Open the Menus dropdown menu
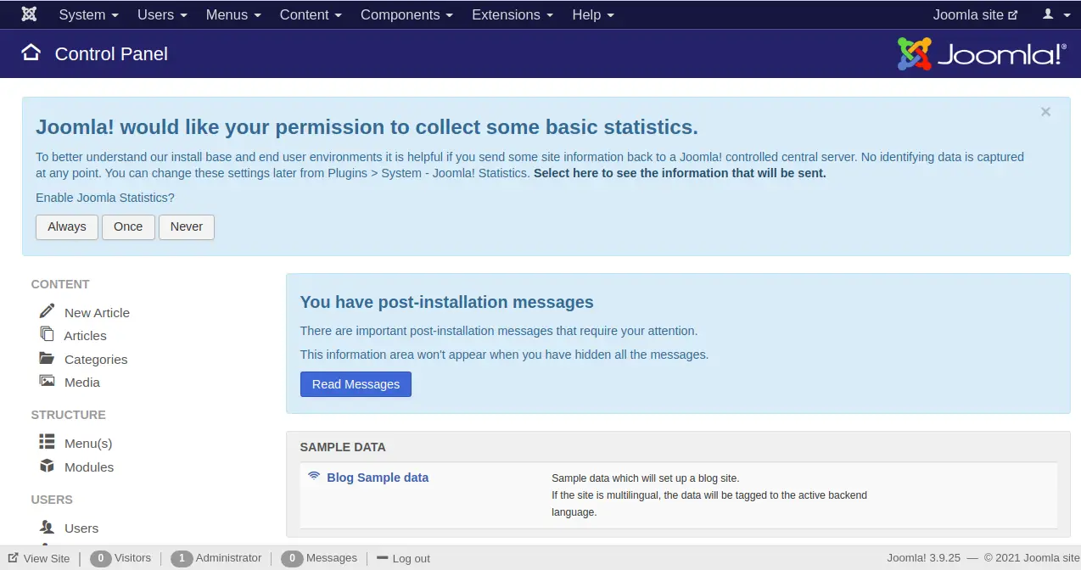This screenshot has height=570, width=1081. click(233, 14)
